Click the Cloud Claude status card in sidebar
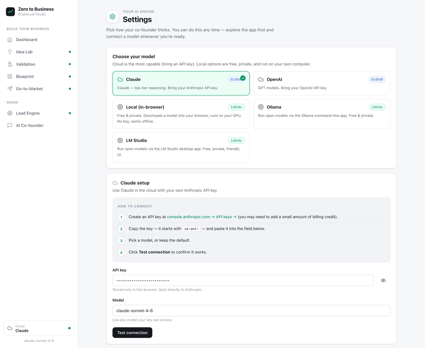This screenshot has width=425, height=348. click(39, 328)
